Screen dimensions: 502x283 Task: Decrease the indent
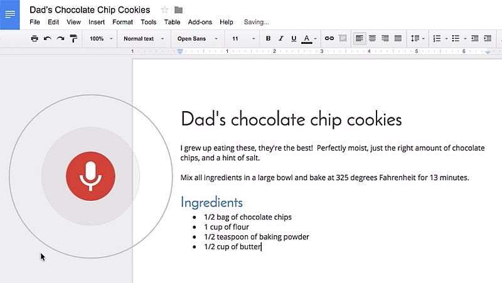(475, 38)
